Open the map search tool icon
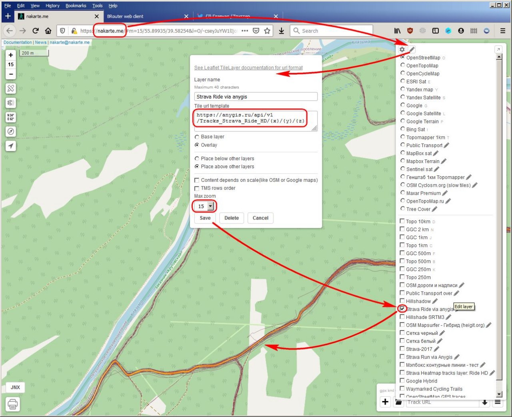Image resolution: width=512 pixels, height=417 pixels. [11, 103]
